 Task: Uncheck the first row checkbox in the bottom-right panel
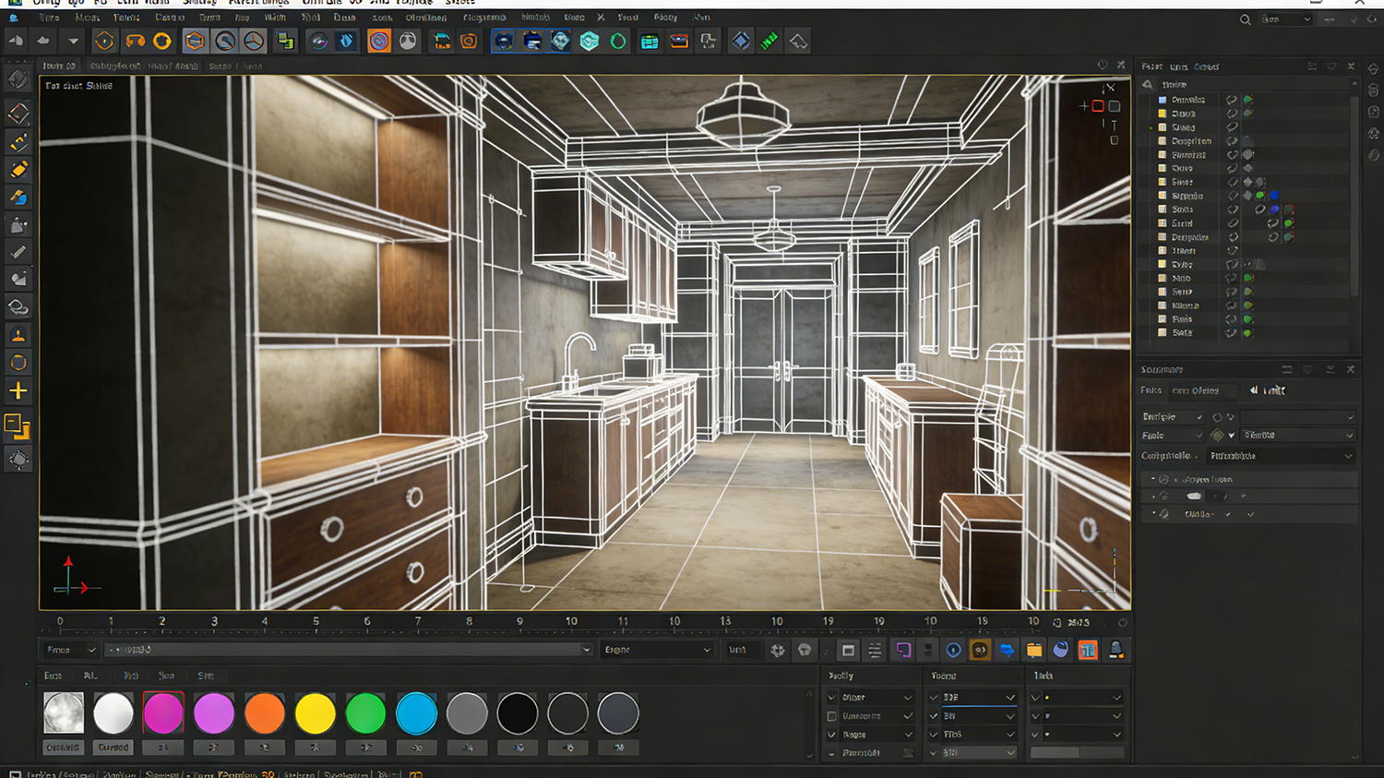(1035, 697)
